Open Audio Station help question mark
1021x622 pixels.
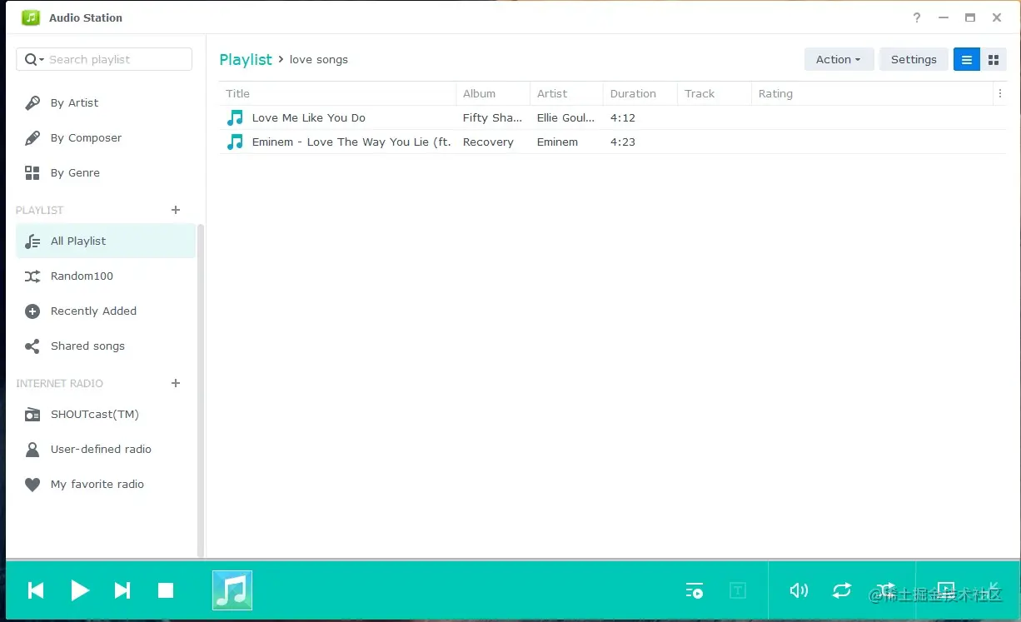[x=917, y=17]
